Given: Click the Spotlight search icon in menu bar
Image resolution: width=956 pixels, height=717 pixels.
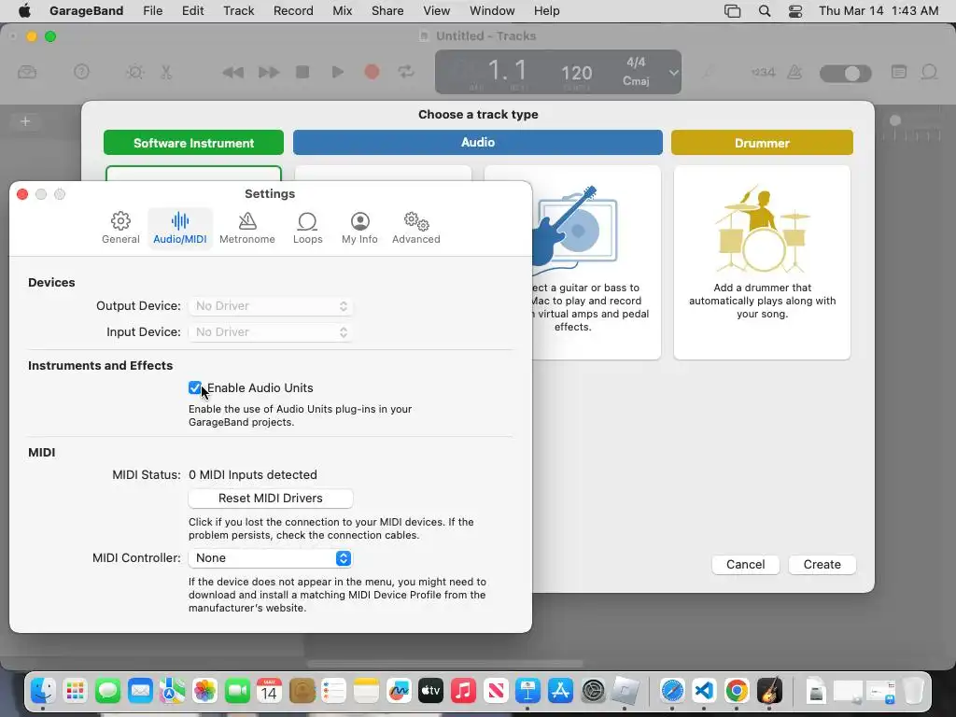Looking at the screenshot, I should 765,11.
